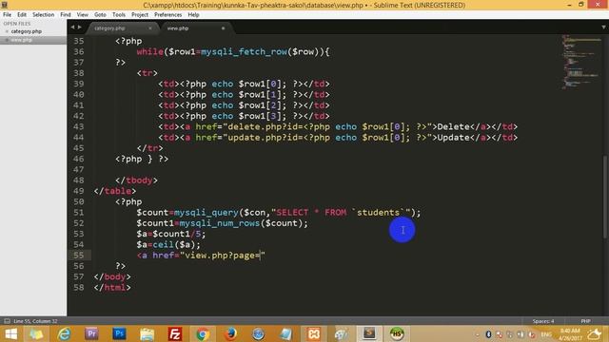
Task: Open the Find menu
Action: tap(66, 15)
